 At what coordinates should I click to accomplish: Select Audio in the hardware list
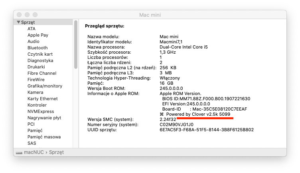[x=34, y=41]
